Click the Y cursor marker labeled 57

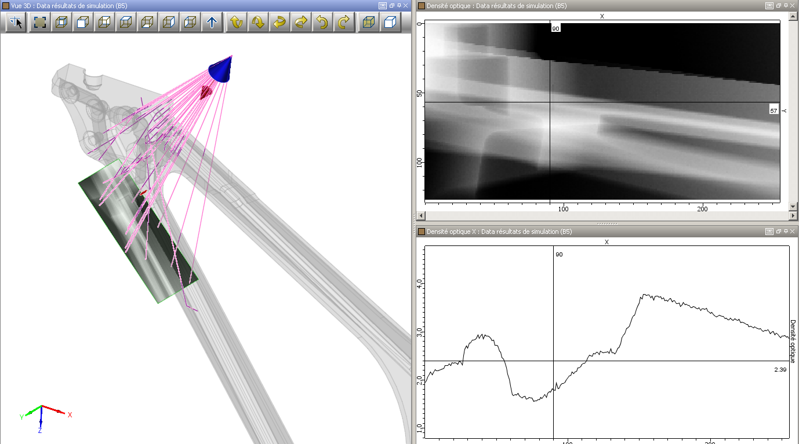pyautogui.click(x=773, y=110)
